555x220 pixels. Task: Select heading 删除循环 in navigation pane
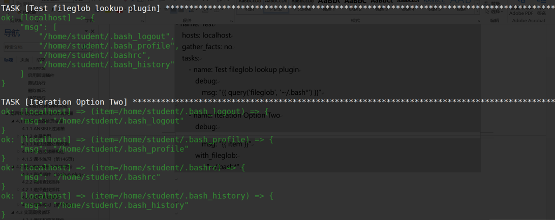click(x=37, y=91)
